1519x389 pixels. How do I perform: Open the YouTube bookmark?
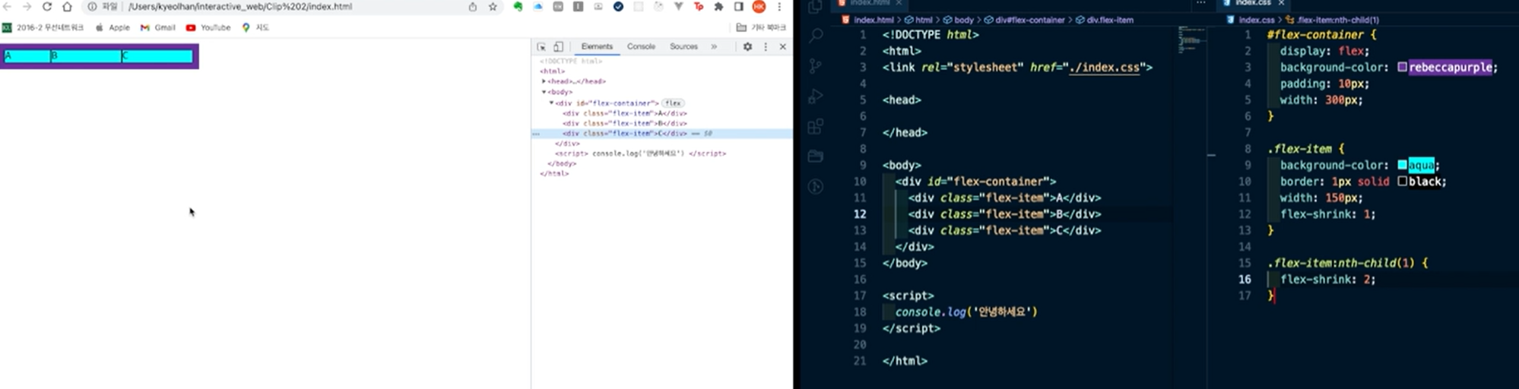[208, 27]
